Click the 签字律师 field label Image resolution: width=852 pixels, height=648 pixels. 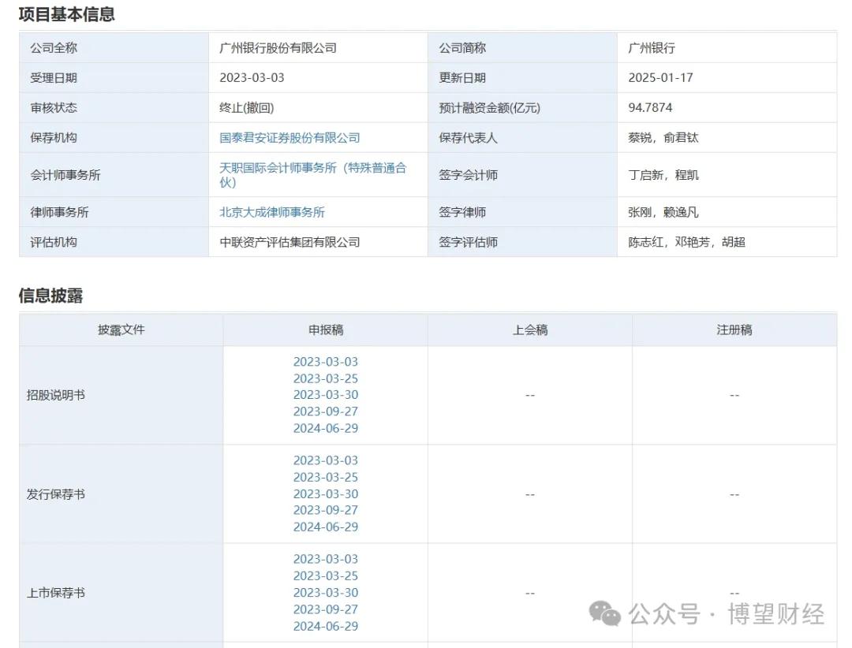pos(462,212)
